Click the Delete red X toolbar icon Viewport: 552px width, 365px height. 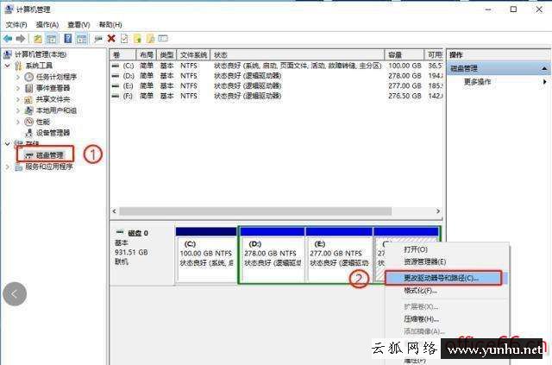coord(111,39)
